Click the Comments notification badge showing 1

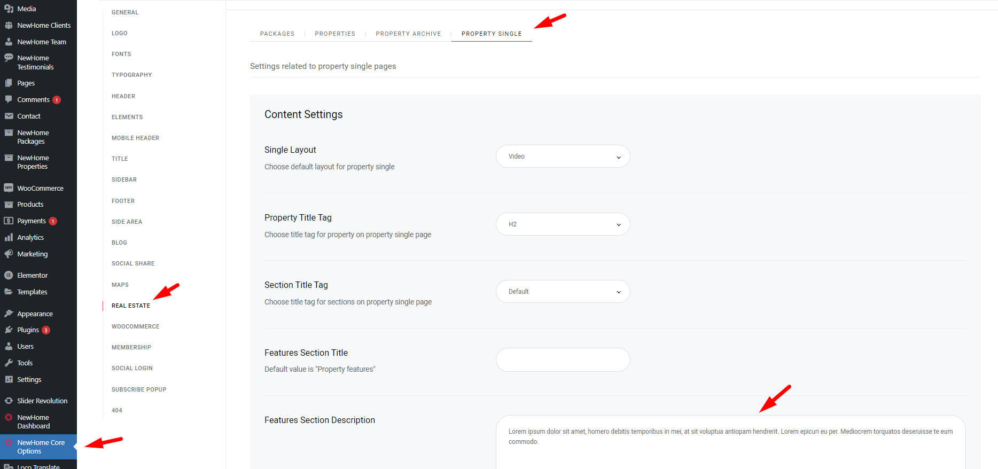[57, 100]
